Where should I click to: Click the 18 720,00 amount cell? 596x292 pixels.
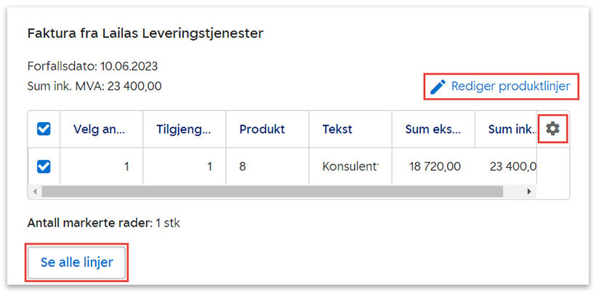tap(435, 166)
